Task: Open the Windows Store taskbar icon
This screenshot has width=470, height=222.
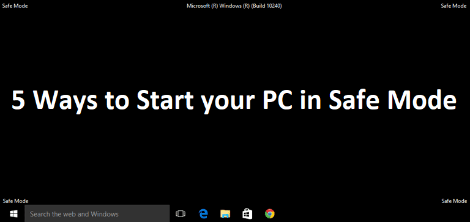Action: point(247,213)
